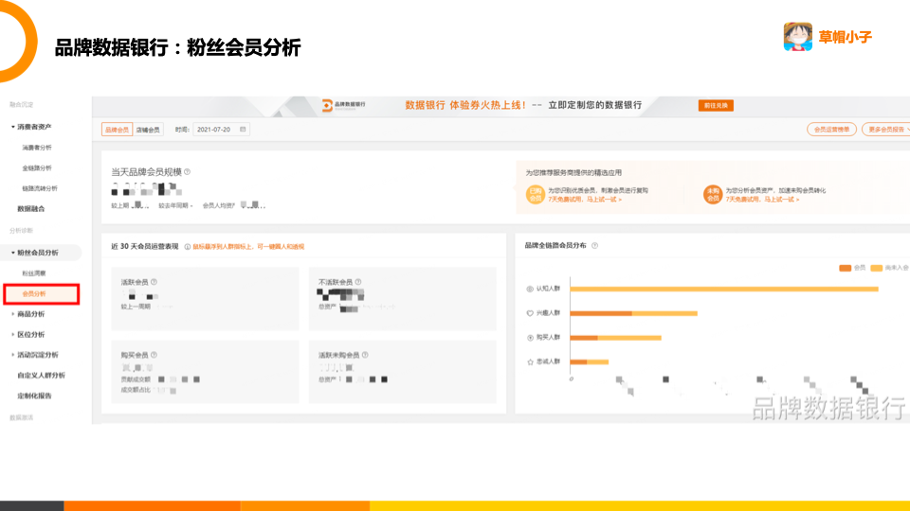Click the 尚未入会 light-orange legend swatch

(876, 268)
